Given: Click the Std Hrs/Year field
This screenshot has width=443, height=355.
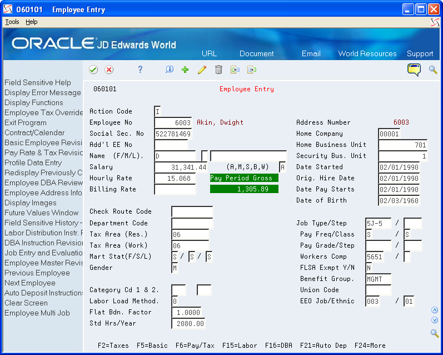Looking at the screenshot, I should (x=188, y=323).
